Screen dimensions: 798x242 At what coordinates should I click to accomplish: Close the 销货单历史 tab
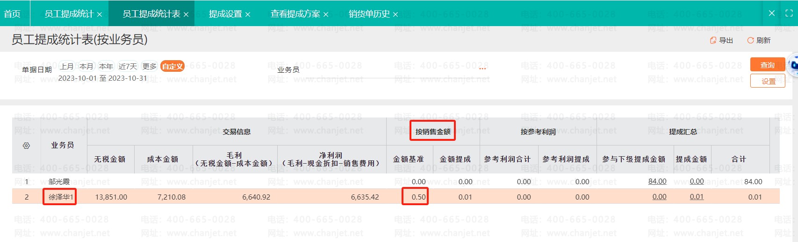pos(395,14)
